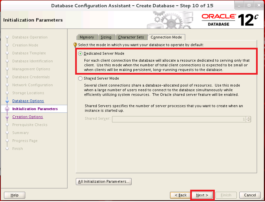Click the help lightbulb icon beside instructions
This screenshot has width=265, height=202.
[75, 45]
